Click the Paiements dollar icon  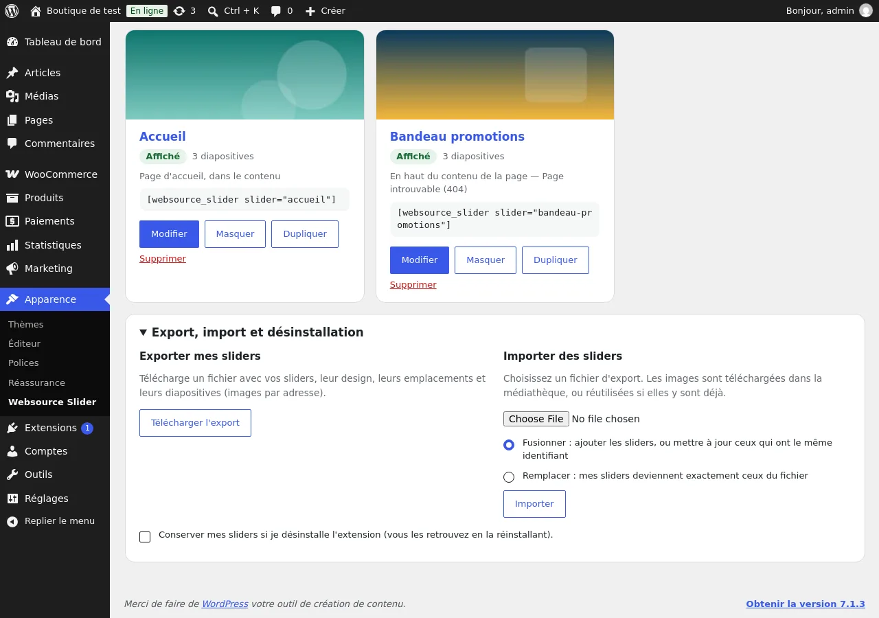pos(12,221)
